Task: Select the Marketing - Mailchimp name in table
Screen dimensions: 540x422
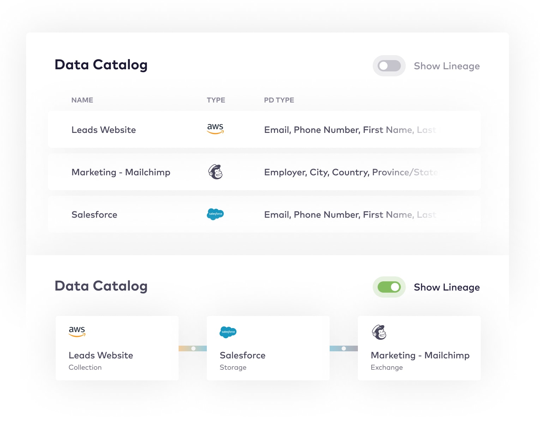Action: click(x=121, y=172)
